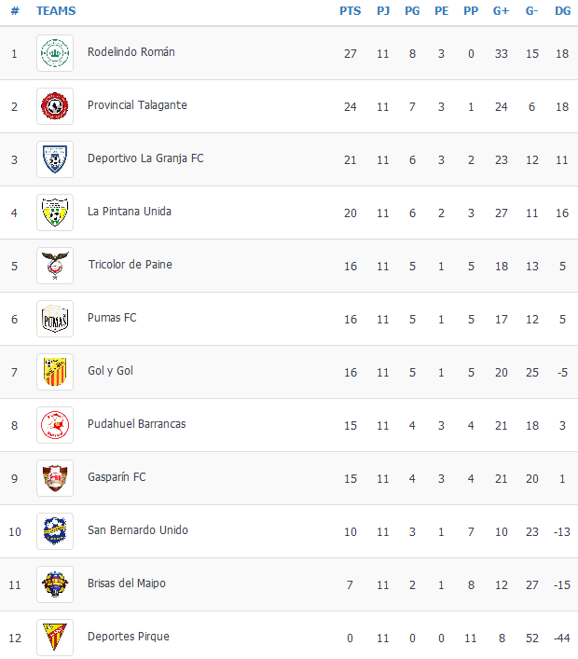Click the Pumas FC shield logo
This screenshot has height=659, width=578.
[x=55, y=319]
